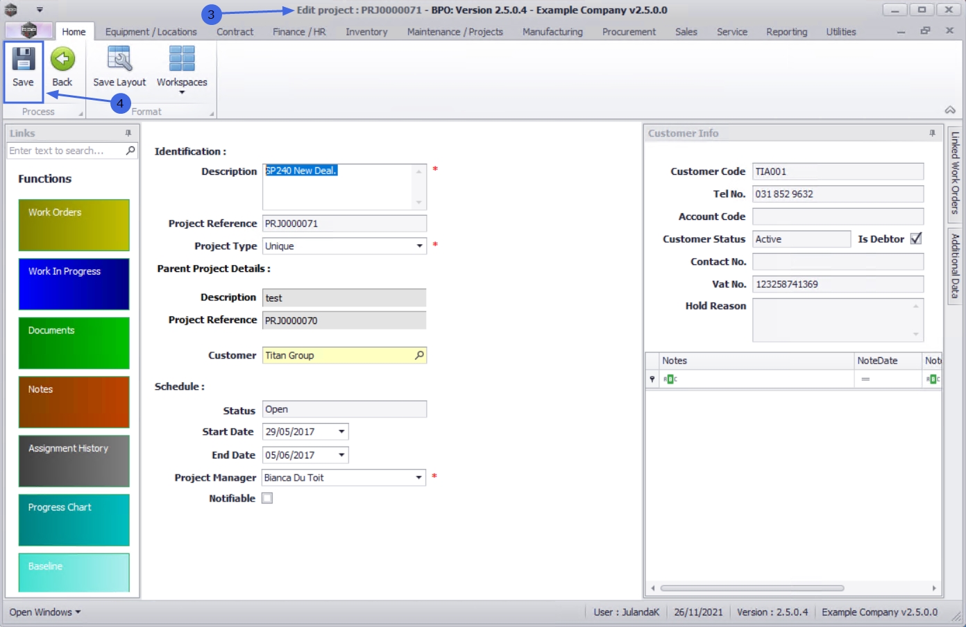
Task: Open the Progress Chart function tile
Action: tap(74, 519)
